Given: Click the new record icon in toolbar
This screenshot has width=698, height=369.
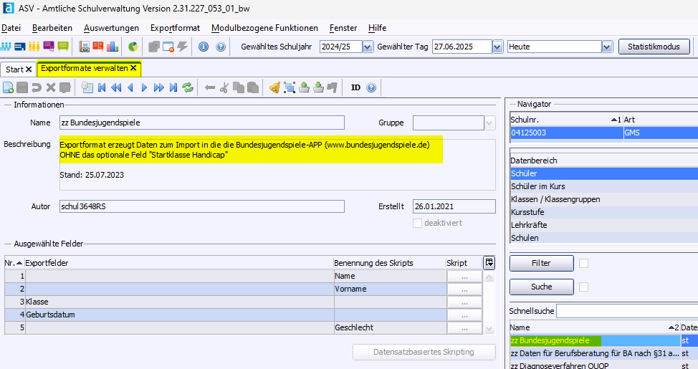Looking at the screenshot, I should coord(9,87).
